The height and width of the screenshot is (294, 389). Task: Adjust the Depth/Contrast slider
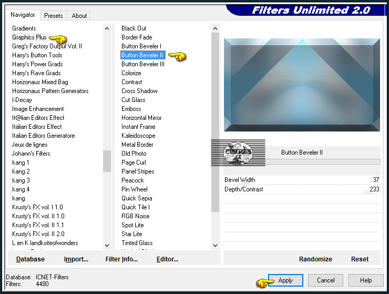(x=302, y=189)
